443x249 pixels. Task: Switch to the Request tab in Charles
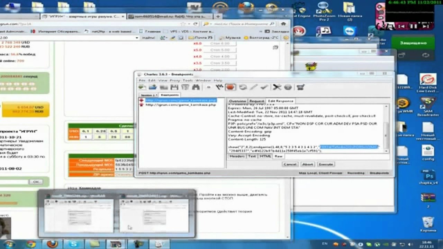tap(256, 101)
